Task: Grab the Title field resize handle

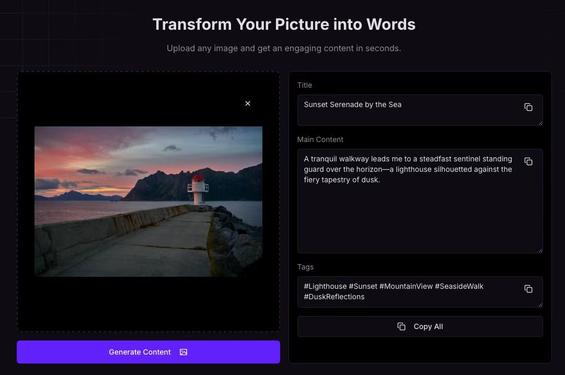Action: point(540,123)
